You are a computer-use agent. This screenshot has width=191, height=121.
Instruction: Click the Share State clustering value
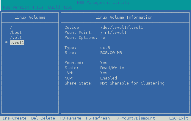click(132, 83)
